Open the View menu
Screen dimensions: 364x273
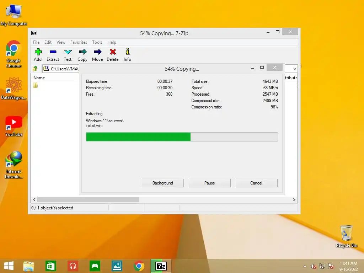click(x=61, y=42)
